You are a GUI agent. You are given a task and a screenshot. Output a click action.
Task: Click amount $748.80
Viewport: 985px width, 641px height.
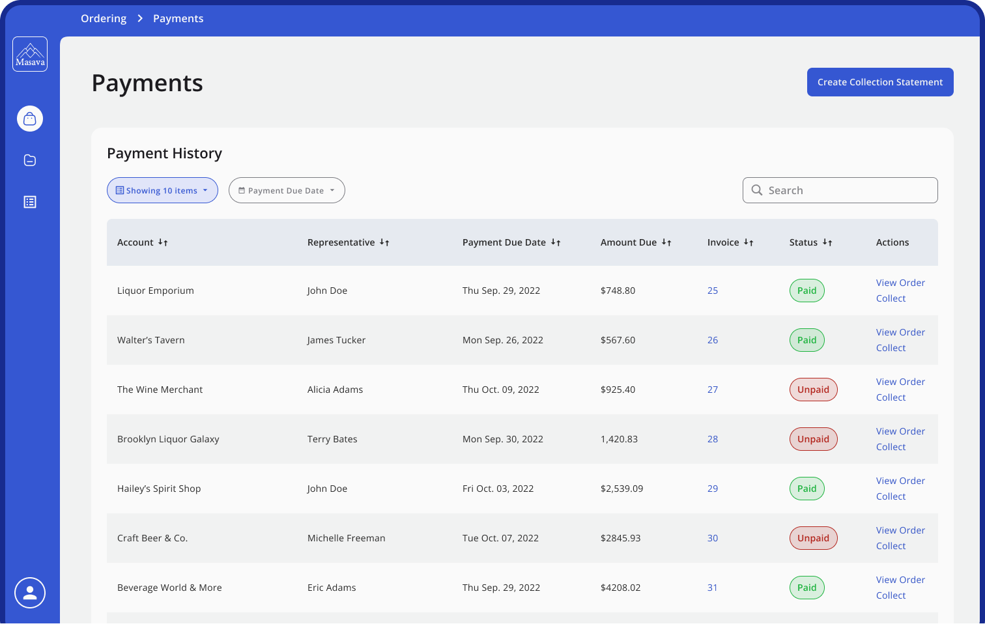click(x=618, y=291)
